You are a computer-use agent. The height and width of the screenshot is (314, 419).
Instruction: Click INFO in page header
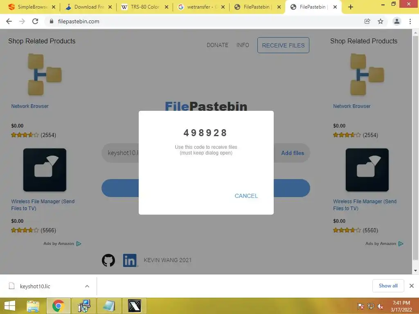point(243,45)
